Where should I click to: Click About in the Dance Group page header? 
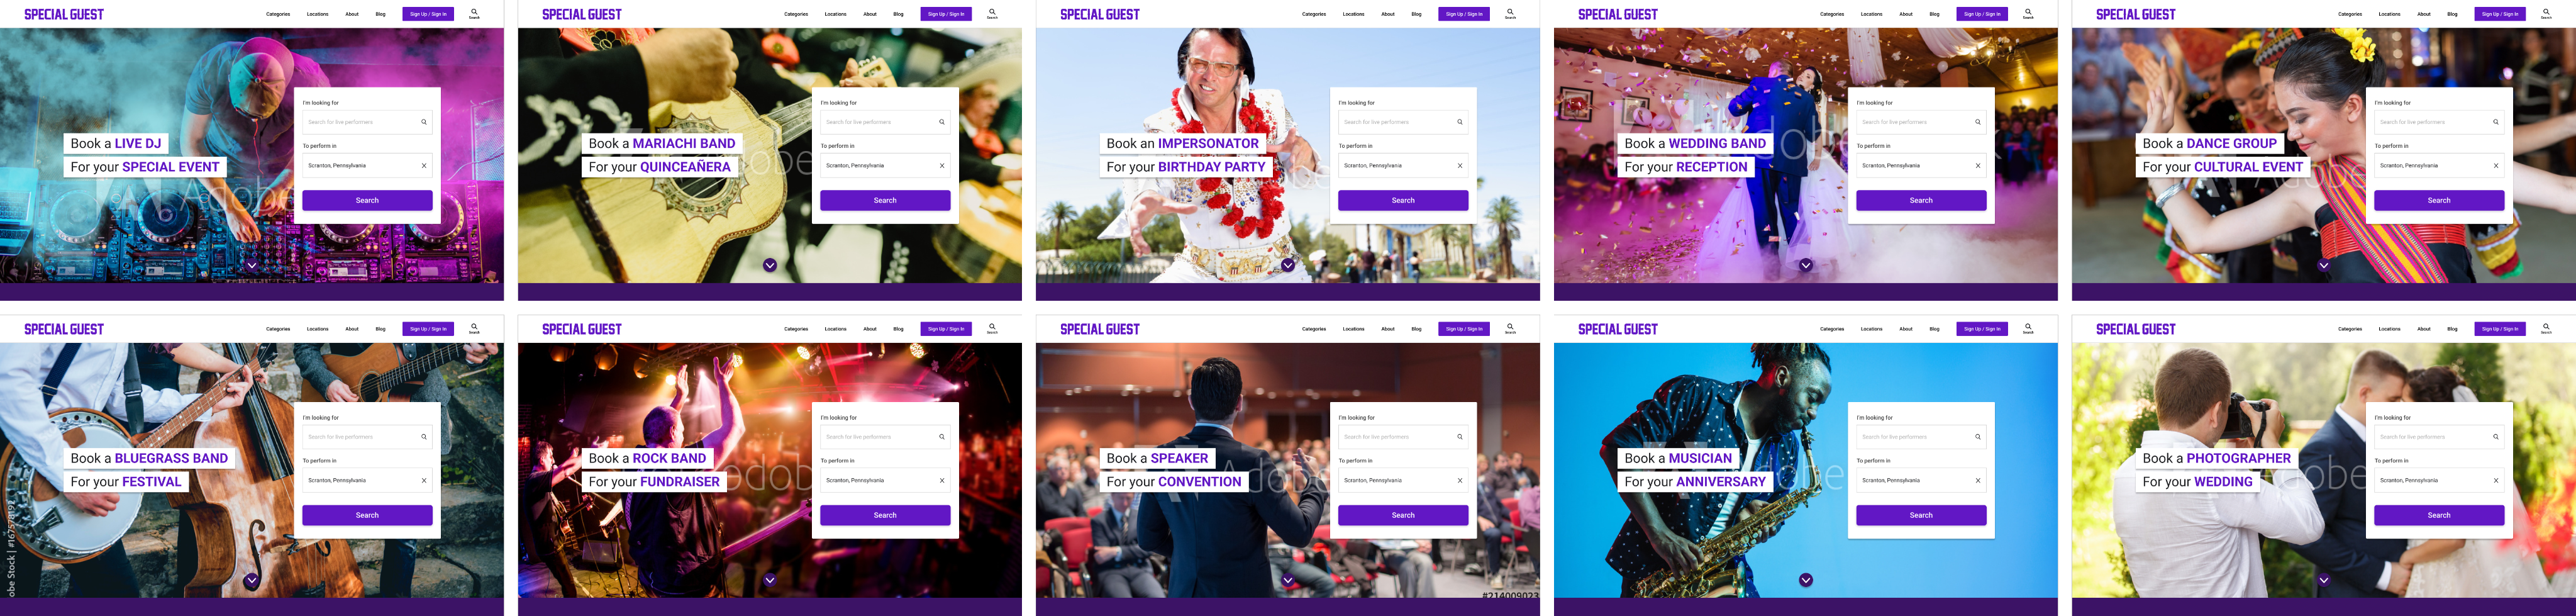[2424, 14]
